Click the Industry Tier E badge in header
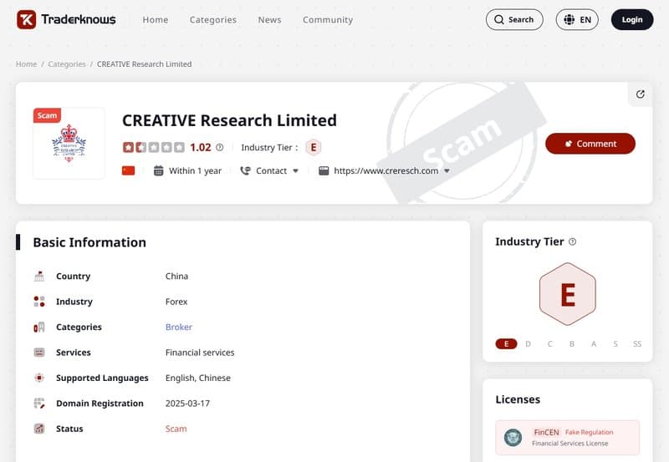This screenshot has width=669, height=462. [313, 148]
